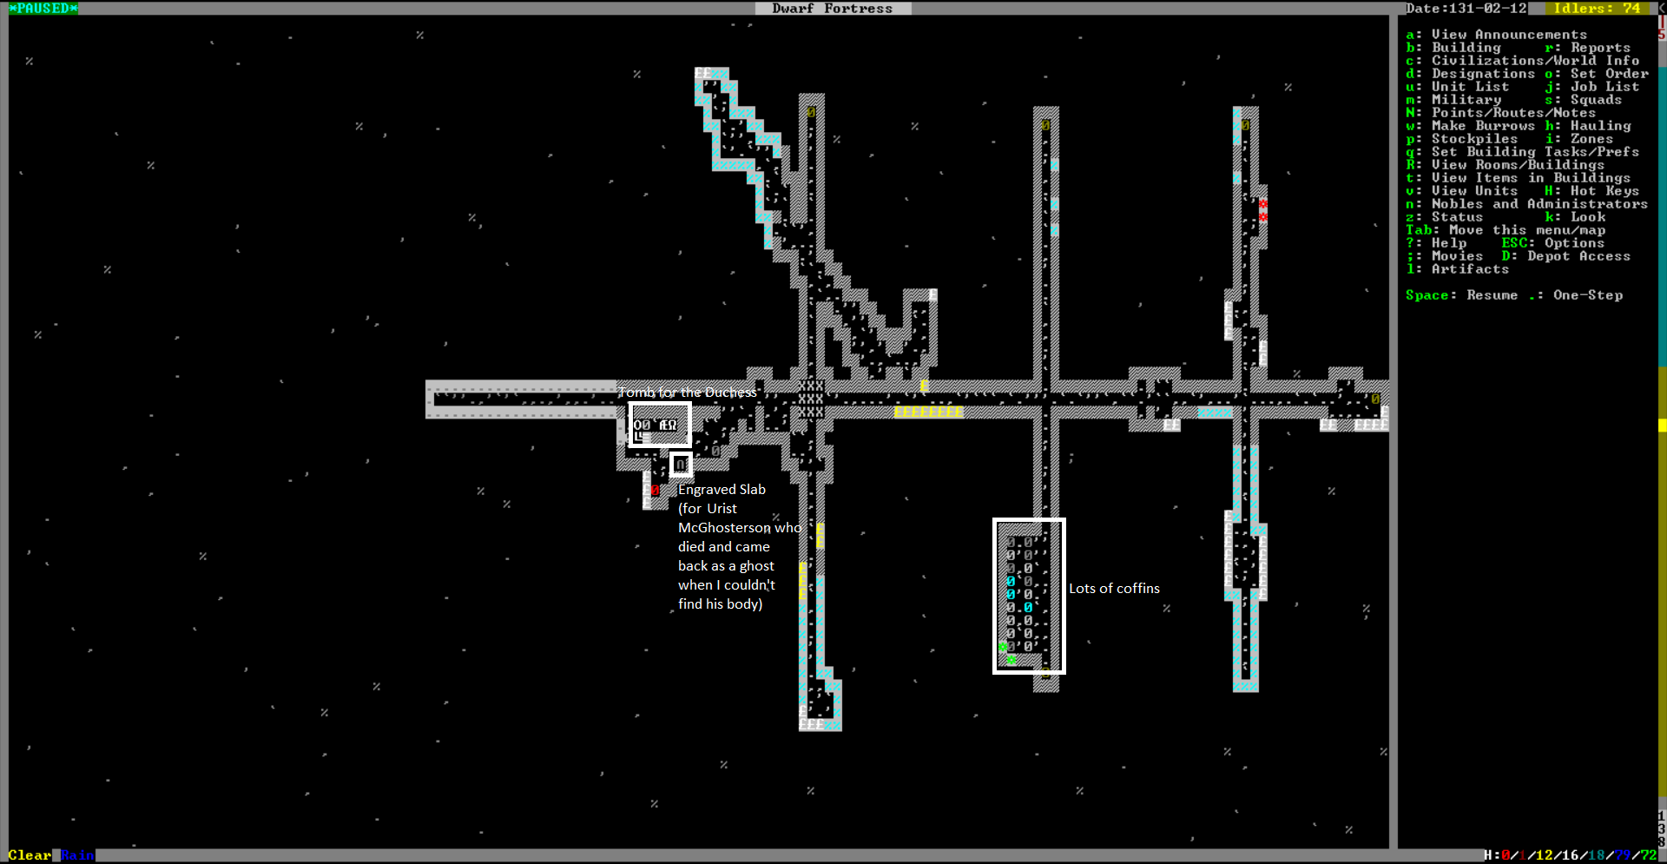Open View Announcements menu entry
Viewport: 1667px width, 864px height.
pos(1496,35)
